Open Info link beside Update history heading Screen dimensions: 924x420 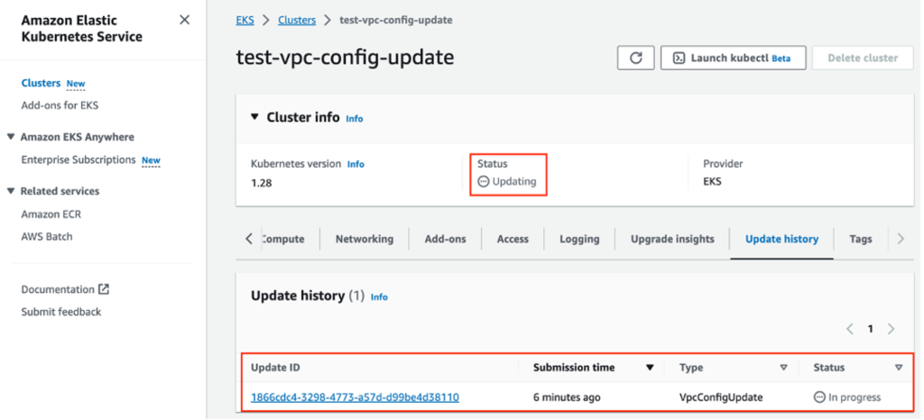tap(379, 297)
